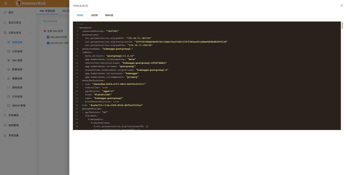Click the containerID long hash value
347x175 pixels.
click(x=181, y=42)
